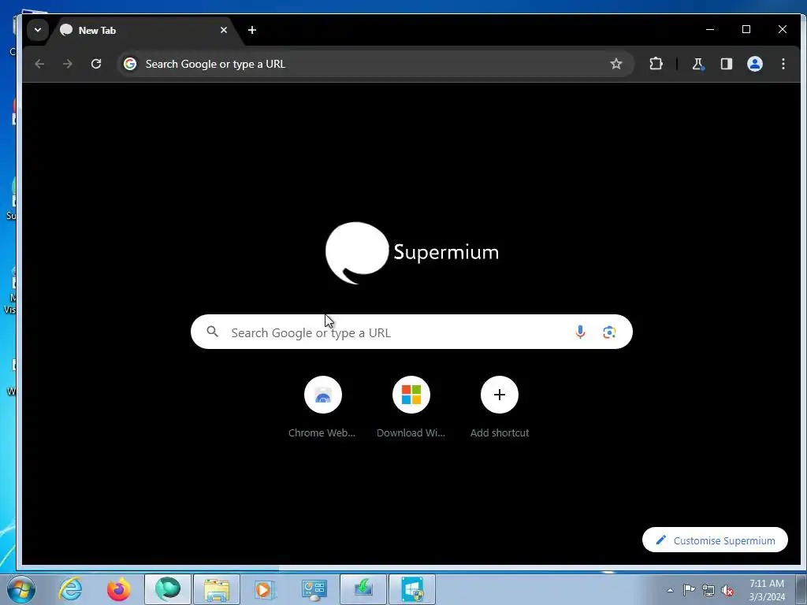Minimize the Supermium window
The image size is (807, 605).
pyautogui.click(x=710, y=29)
